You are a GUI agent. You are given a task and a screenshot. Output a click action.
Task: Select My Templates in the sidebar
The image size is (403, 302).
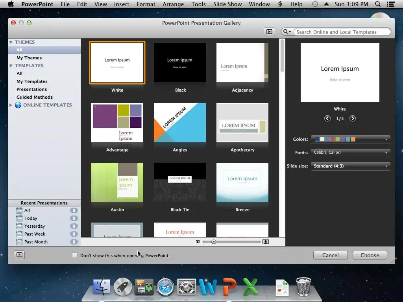pyautogui.click(x=32, y=81)
